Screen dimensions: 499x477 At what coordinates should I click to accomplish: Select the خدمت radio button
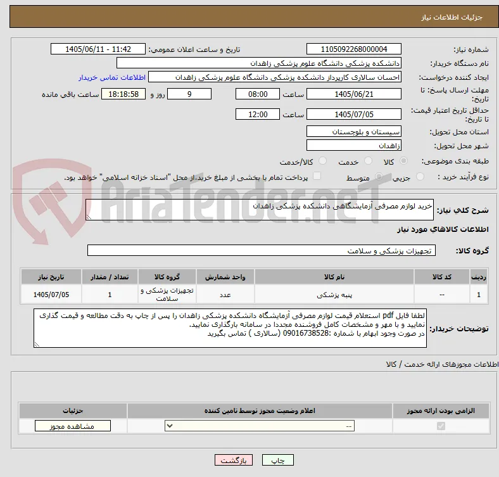pos(368,161)
